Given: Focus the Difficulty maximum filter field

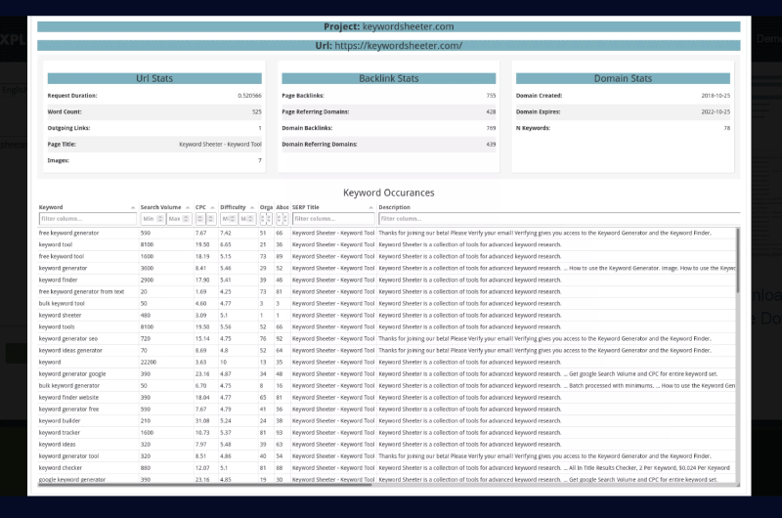Looking at the screenshot, I should coord(247,218).
